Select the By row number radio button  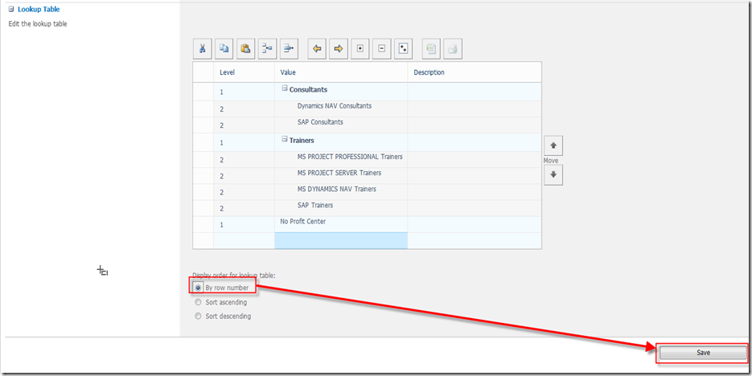(x=198, y=288)
